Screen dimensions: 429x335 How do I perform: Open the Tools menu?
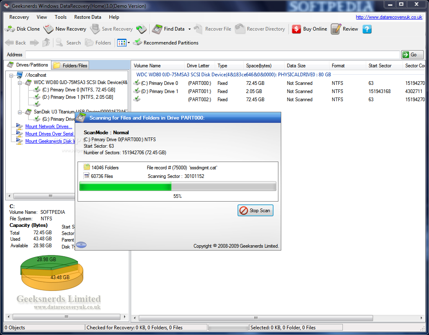click(60, 17)
